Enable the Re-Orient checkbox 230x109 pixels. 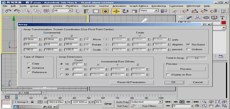click(x=188, y=44)
